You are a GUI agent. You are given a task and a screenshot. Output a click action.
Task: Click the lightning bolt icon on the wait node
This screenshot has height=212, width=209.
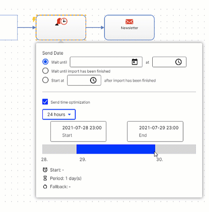point(34,19)
